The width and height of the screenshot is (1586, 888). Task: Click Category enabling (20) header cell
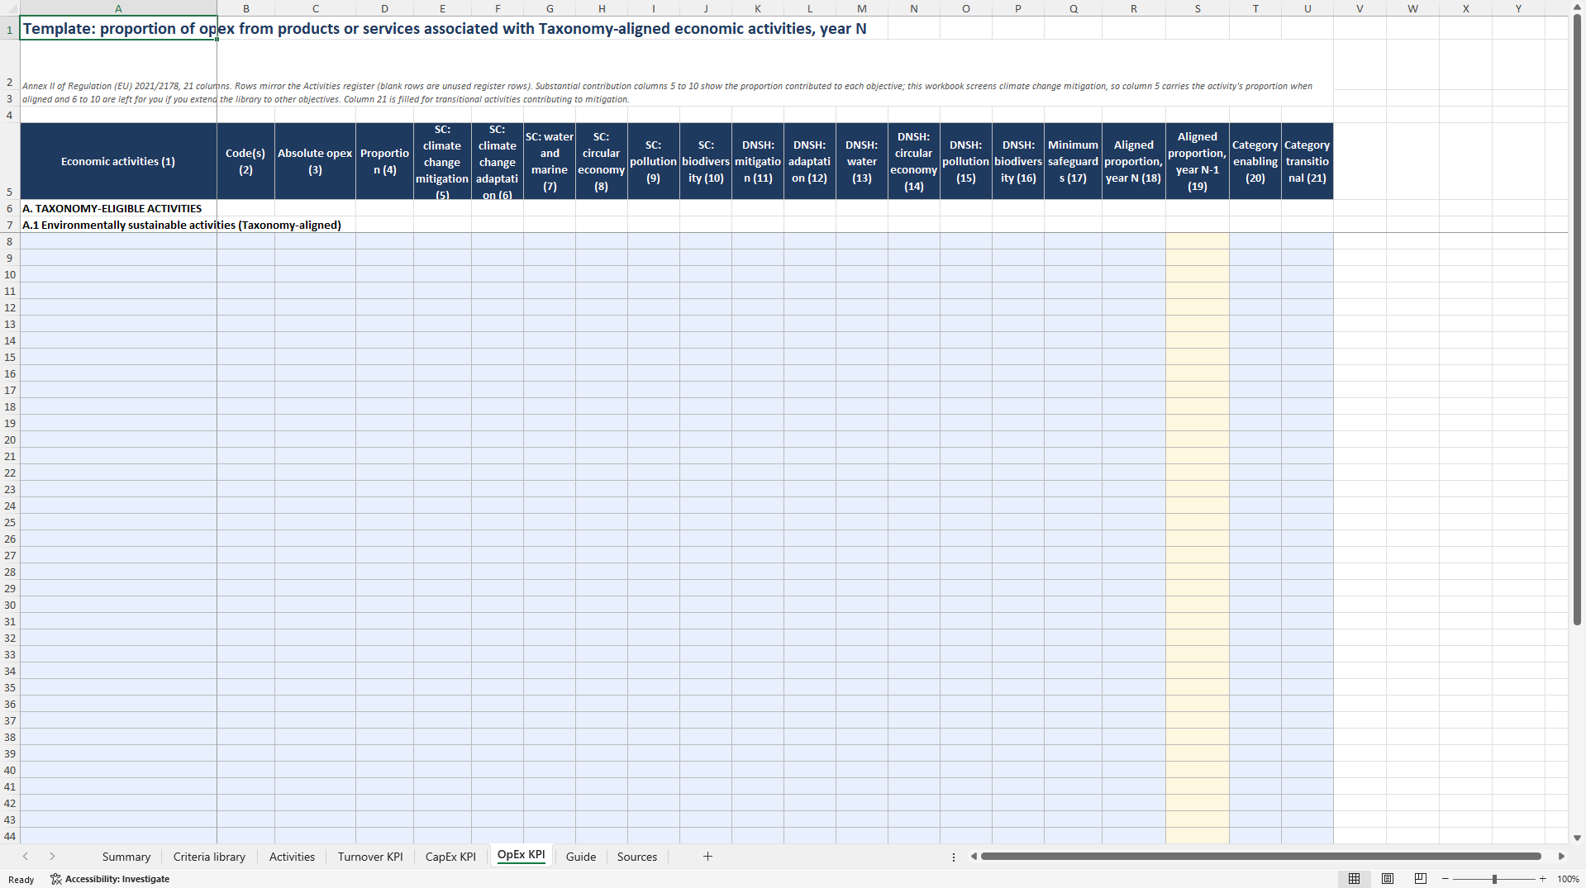(x=1255, y=161)
